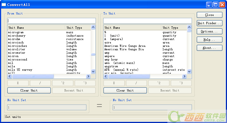
Task: Sort From list by Unit Name header
Action: pyautogui.click(x=36, y=28)
